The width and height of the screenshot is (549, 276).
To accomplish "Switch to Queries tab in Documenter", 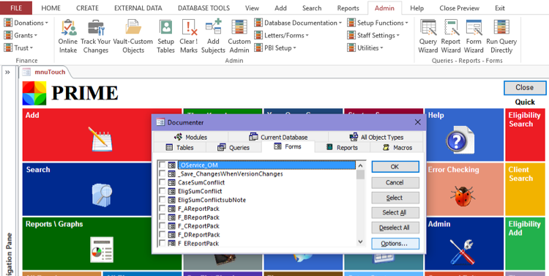I will pos(234,147).
